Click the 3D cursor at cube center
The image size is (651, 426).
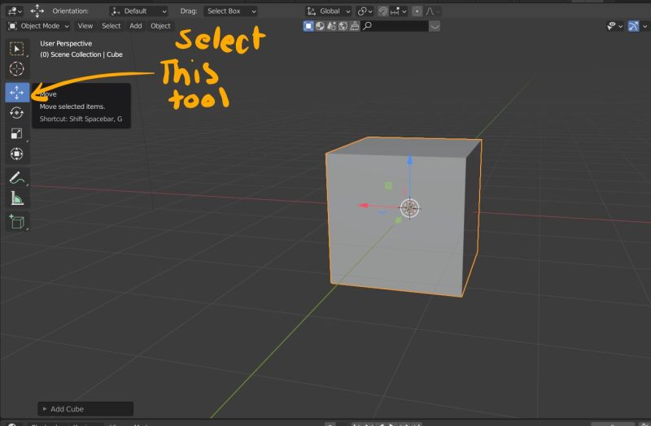(x=410, y=208)
